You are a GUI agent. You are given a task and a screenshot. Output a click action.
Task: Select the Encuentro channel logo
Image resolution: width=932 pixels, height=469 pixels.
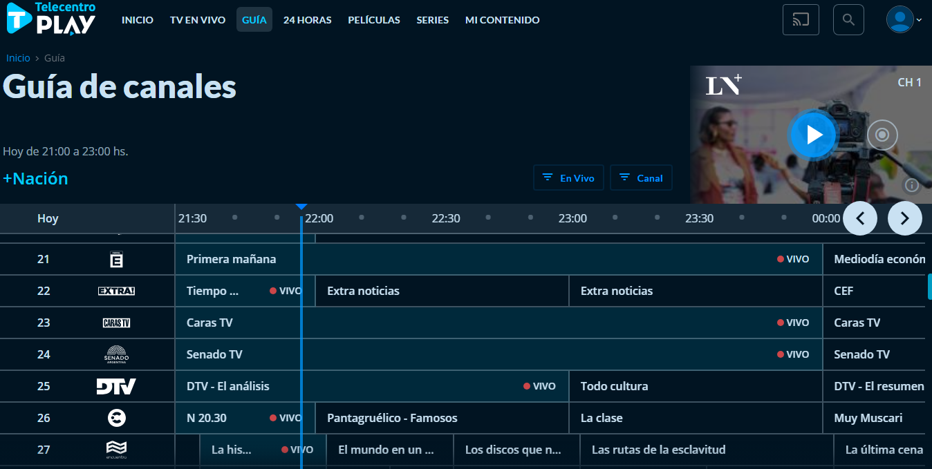[x=116, y=450]
